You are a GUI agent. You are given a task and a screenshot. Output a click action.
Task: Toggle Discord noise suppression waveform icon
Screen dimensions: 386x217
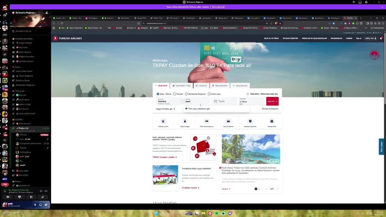[41, 191]
